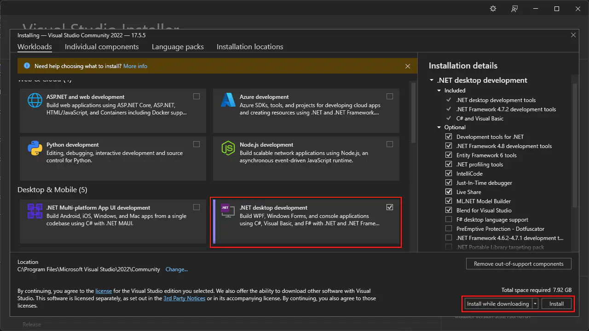Maximize the Visual Studio Installer window

[557, 9]
